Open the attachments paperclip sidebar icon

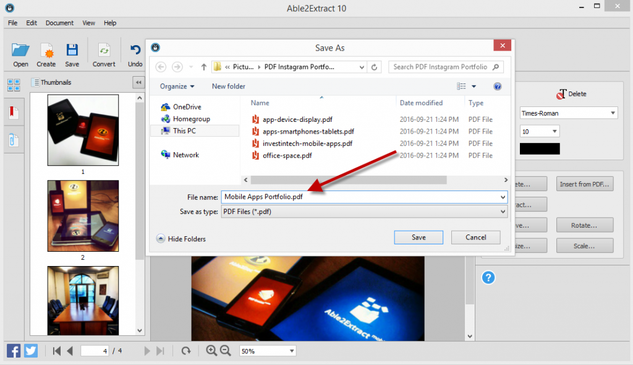[13, 140]
